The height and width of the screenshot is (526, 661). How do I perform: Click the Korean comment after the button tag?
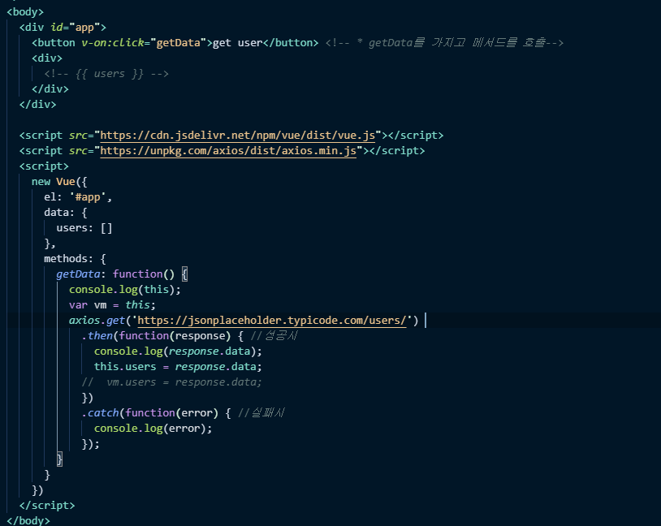click(x=444, y=42)
